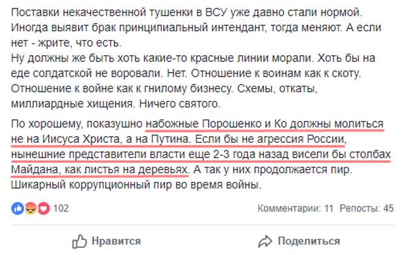Click the blue Like reaction icon
Screen dimensions: 403x255
click(18, 208)
